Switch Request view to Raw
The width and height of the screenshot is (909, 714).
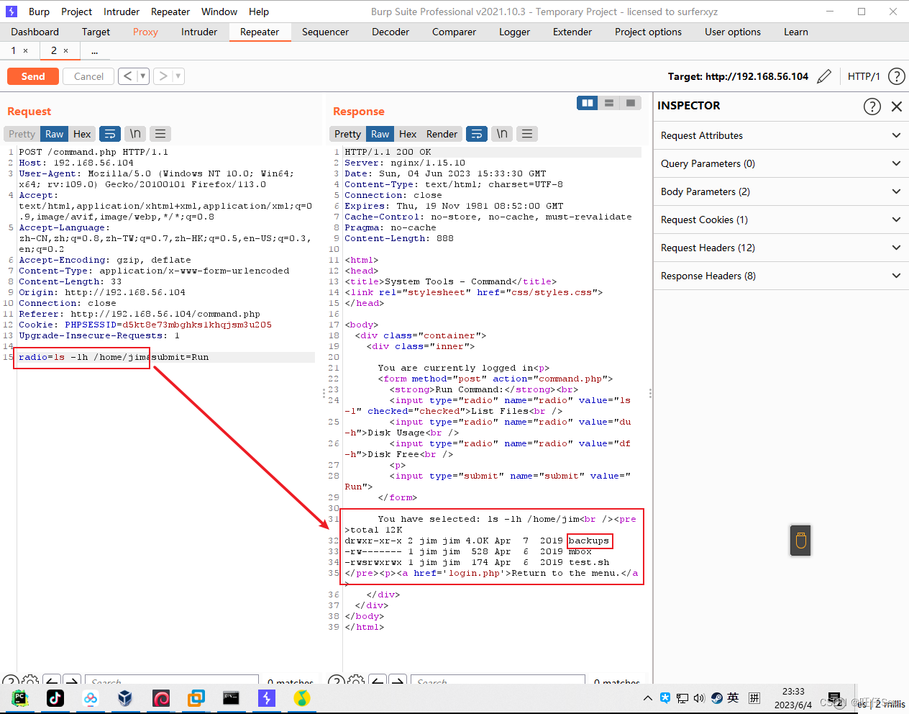[54, 134]
